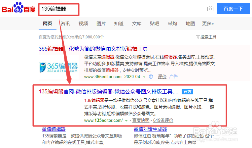The width and height of the screenshot is (252, 148).
Task: Click the Baidu logo
Action: pos(18,7)
